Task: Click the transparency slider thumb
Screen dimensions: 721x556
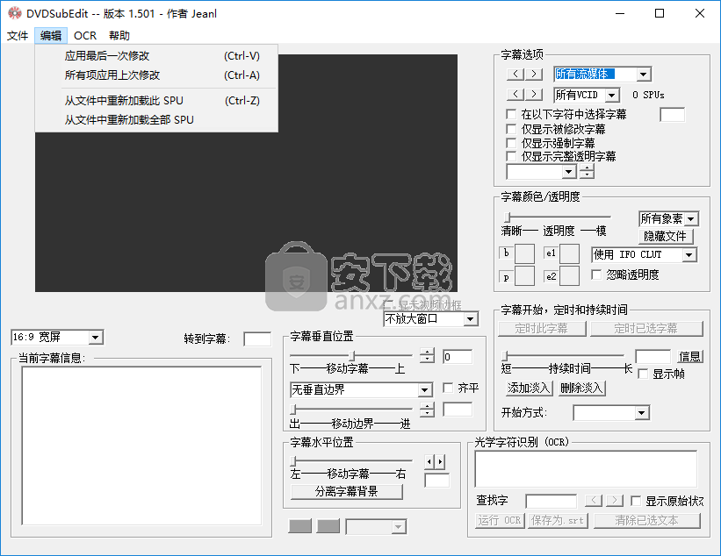Action: 508,217
